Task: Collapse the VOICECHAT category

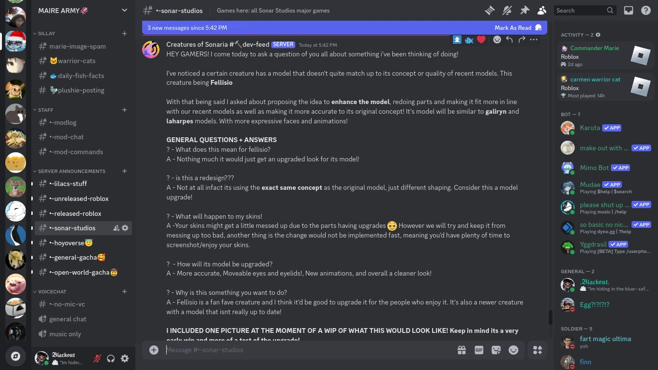Action: (46, 291)
